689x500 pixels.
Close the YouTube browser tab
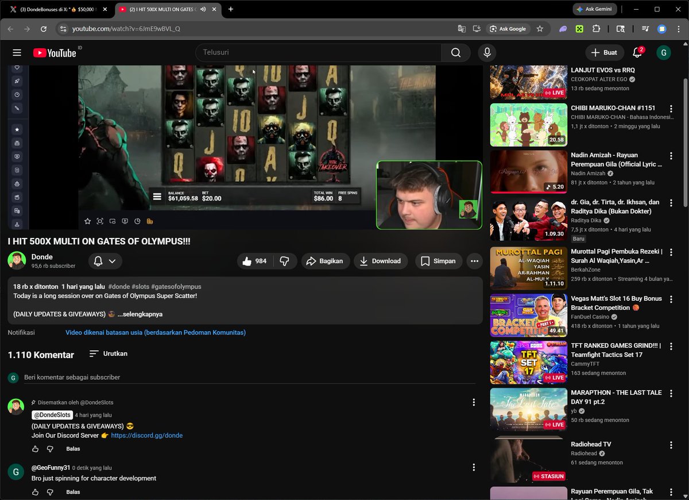point(214,9)
